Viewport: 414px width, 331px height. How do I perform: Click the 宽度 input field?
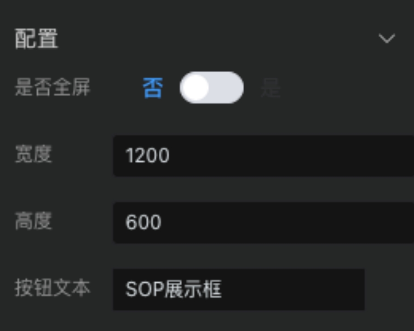point(263,156)
